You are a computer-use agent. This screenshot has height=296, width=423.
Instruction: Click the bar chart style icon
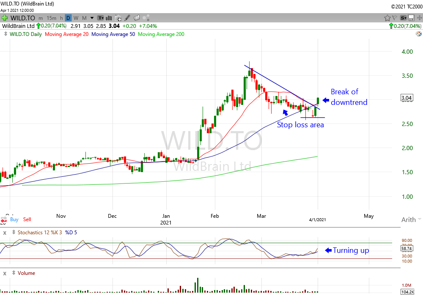click(109, 18)
